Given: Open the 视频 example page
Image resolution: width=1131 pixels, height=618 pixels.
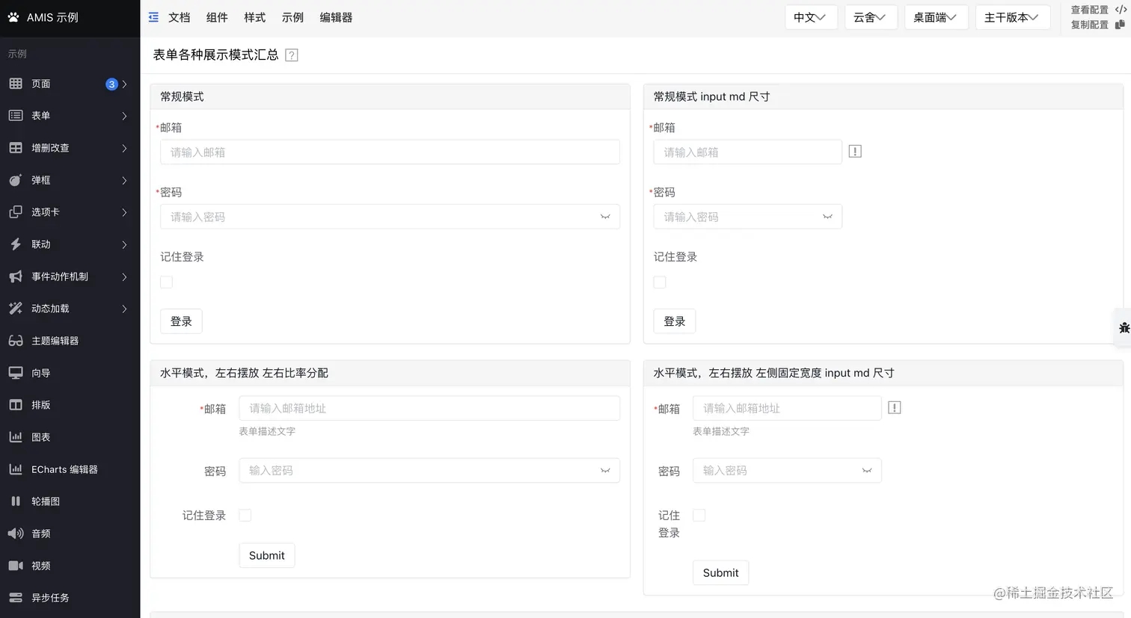Looking at the screenshot, I should coord(43,566).
